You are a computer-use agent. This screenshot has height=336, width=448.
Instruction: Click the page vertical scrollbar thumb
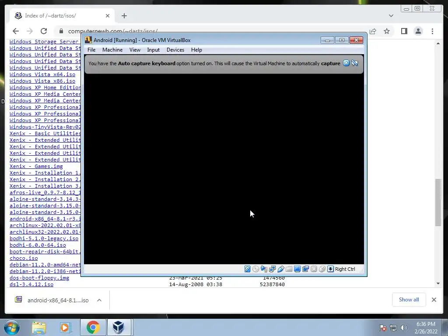[438, 202]
